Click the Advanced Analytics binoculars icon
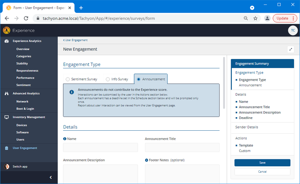Screen dimensions: 300x184 [6, 94]
